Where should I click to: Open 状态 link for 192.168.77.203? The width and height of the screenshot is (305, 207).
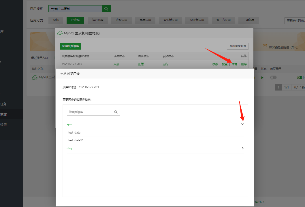(x=215, y=64)
